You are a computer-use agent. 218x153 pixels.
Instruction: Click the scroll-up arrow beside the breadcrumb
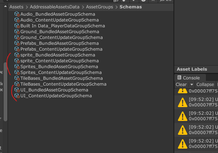[5, 6]
